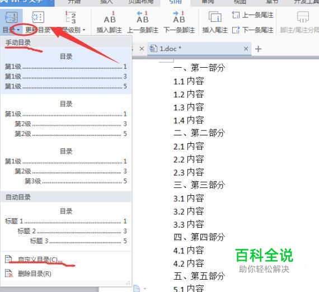Close the tab left of 1.doc
The image size is (319, 292).
pos(142,49)
